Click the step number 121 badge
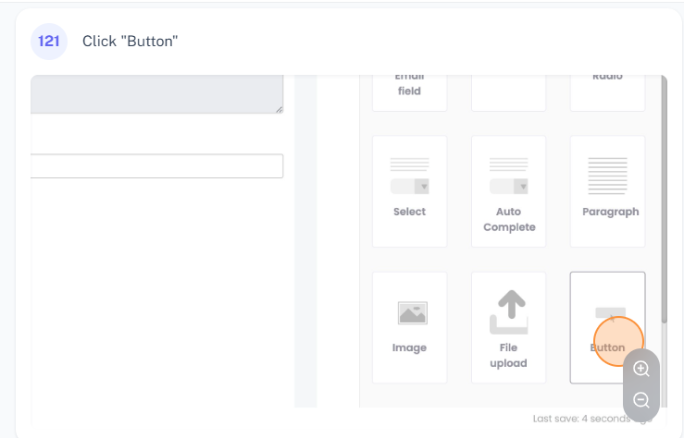 coord(49,42)
